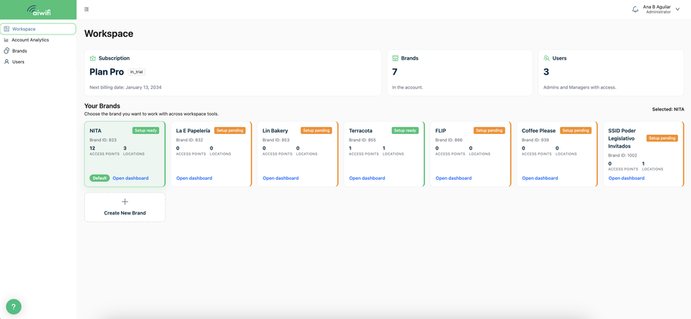
Task: Open the help question mark button
Action: 14,306
